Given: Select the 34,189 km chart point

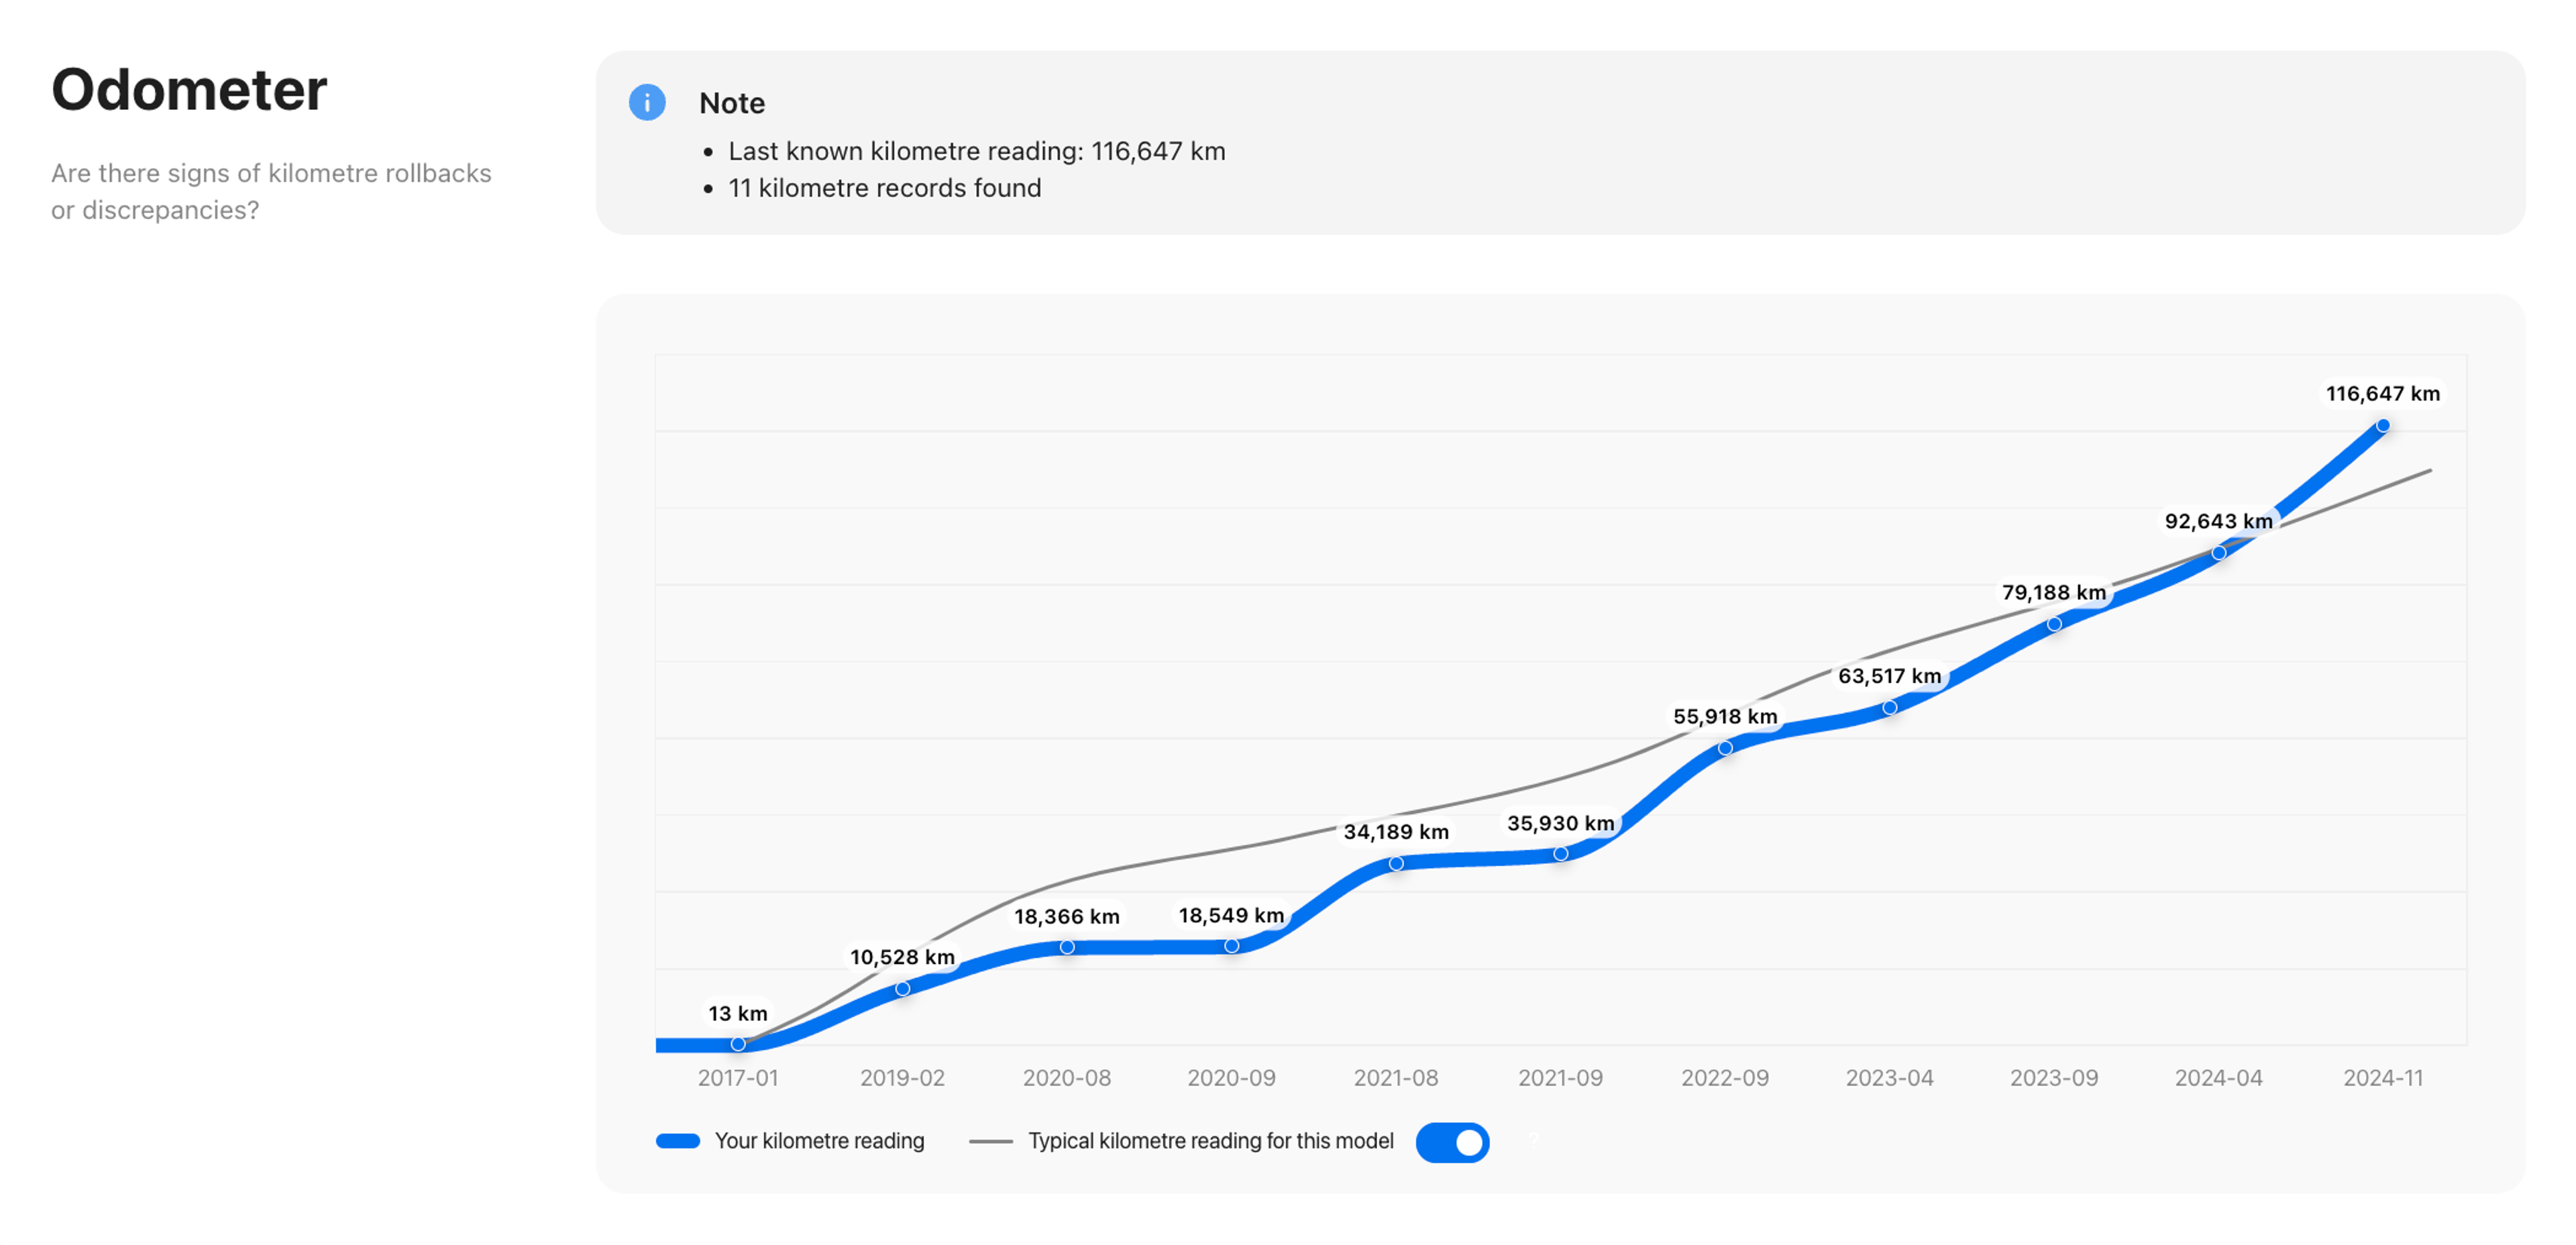Looking at the screenshot, I should point(1396,864).
